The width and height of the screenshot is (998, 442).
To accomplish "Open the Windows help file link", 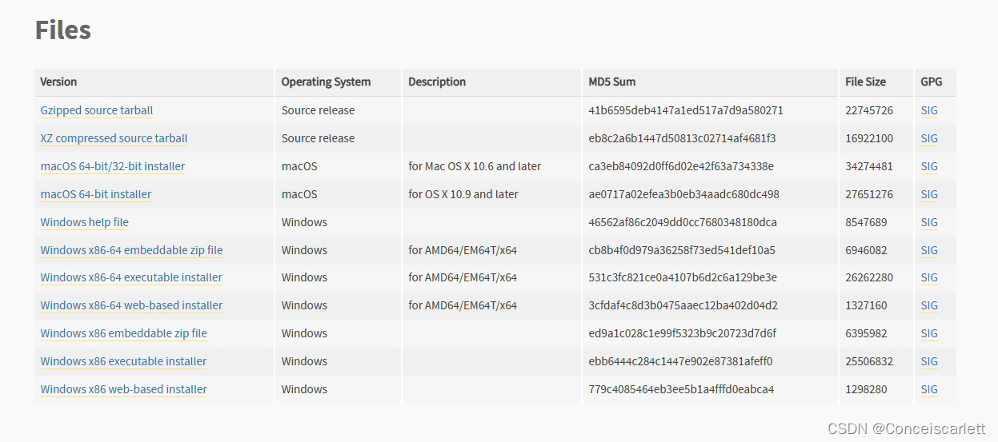I will pyautogui.click(x=84, y=222).
